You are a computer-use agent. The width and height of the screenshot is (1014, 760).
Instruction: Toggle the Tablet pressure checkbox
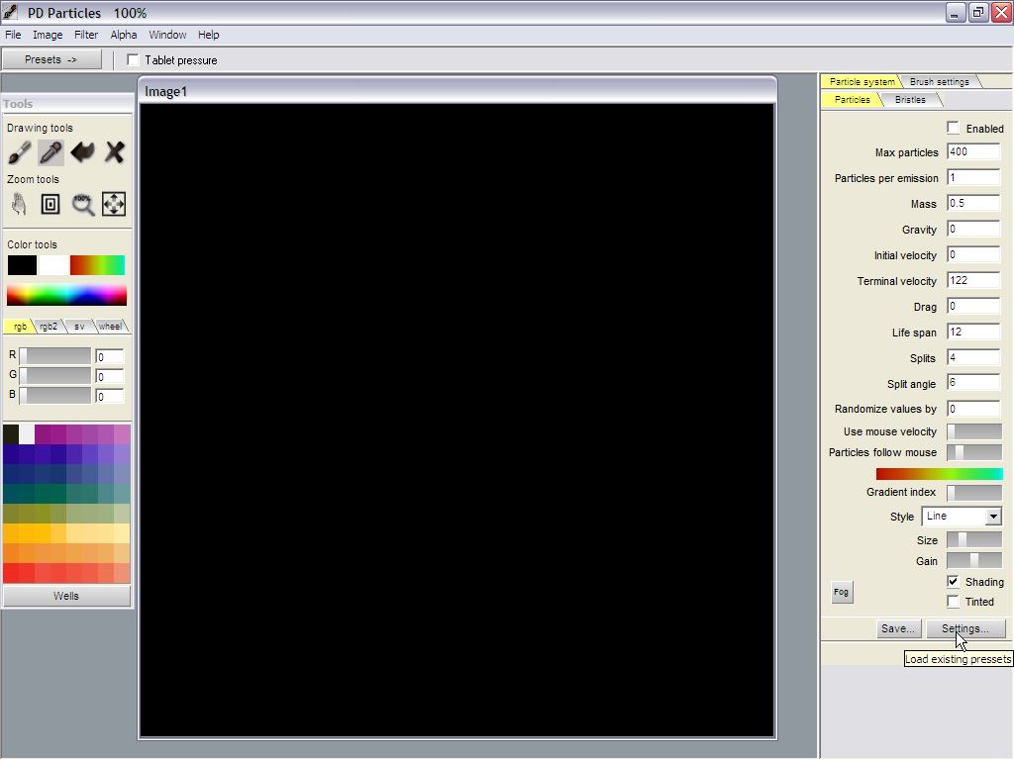coord(134,60)
